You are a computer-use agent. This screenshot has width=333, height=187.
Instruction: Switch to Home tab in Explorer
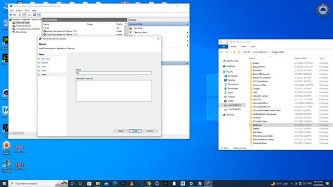(233, 46)
